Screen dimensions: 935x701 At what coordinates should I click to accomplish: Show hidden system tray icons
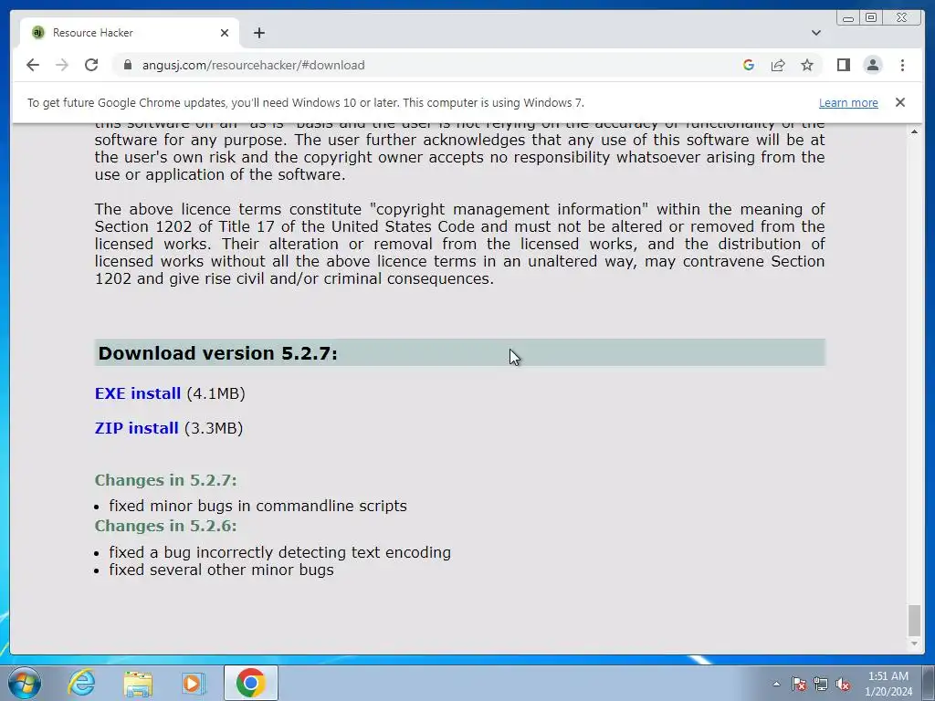coord(776,684)
